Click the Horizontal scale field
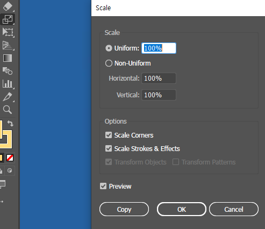The height and width of the screenshot is (229, 265). 159,78
